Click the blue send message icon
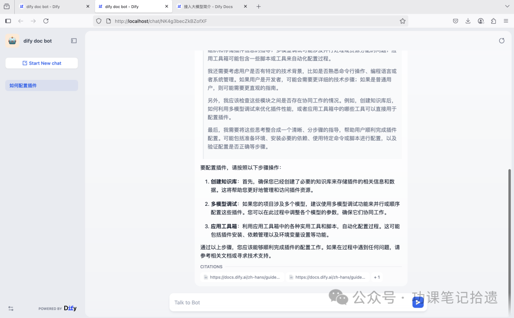 (x=418, y=302)
